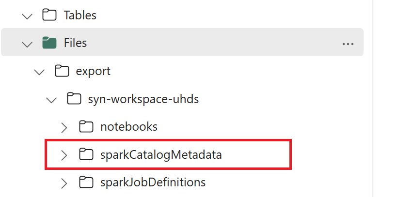Select the sparkJobDefinitions folder name

point(153,182)
